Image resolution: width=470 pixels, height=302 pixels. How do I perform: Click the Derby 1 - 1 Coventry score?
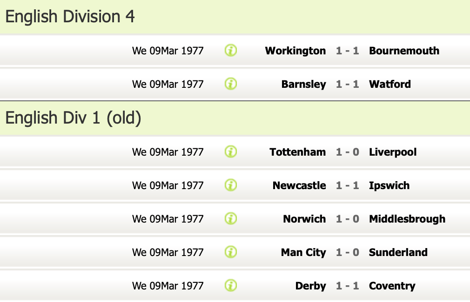(348, 286)
